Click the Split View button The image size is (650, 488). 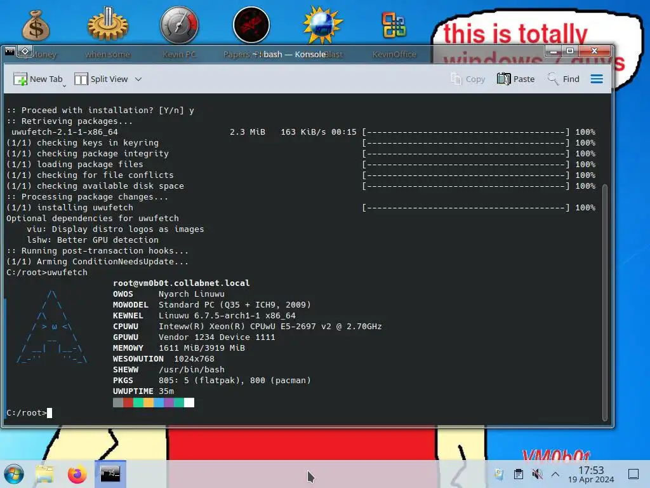101,79
